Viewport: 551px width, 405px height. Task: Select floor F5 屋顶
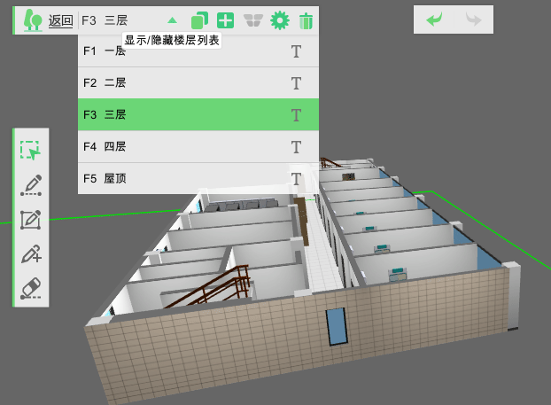tap(198, 178)
